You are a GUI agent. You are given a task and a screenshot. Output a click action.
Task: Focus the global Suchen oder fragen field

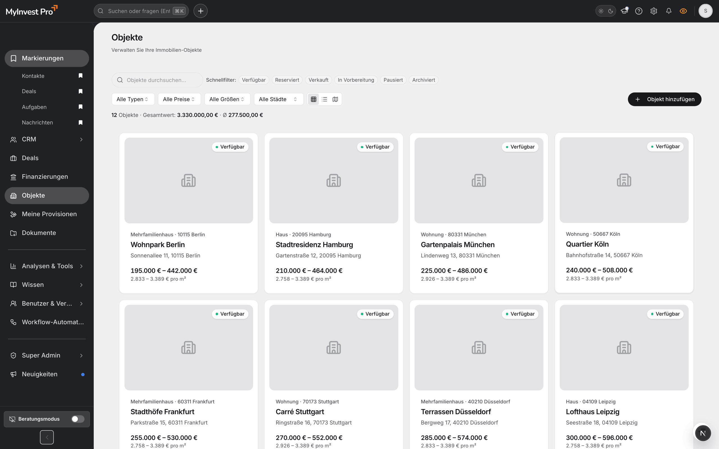141,11
